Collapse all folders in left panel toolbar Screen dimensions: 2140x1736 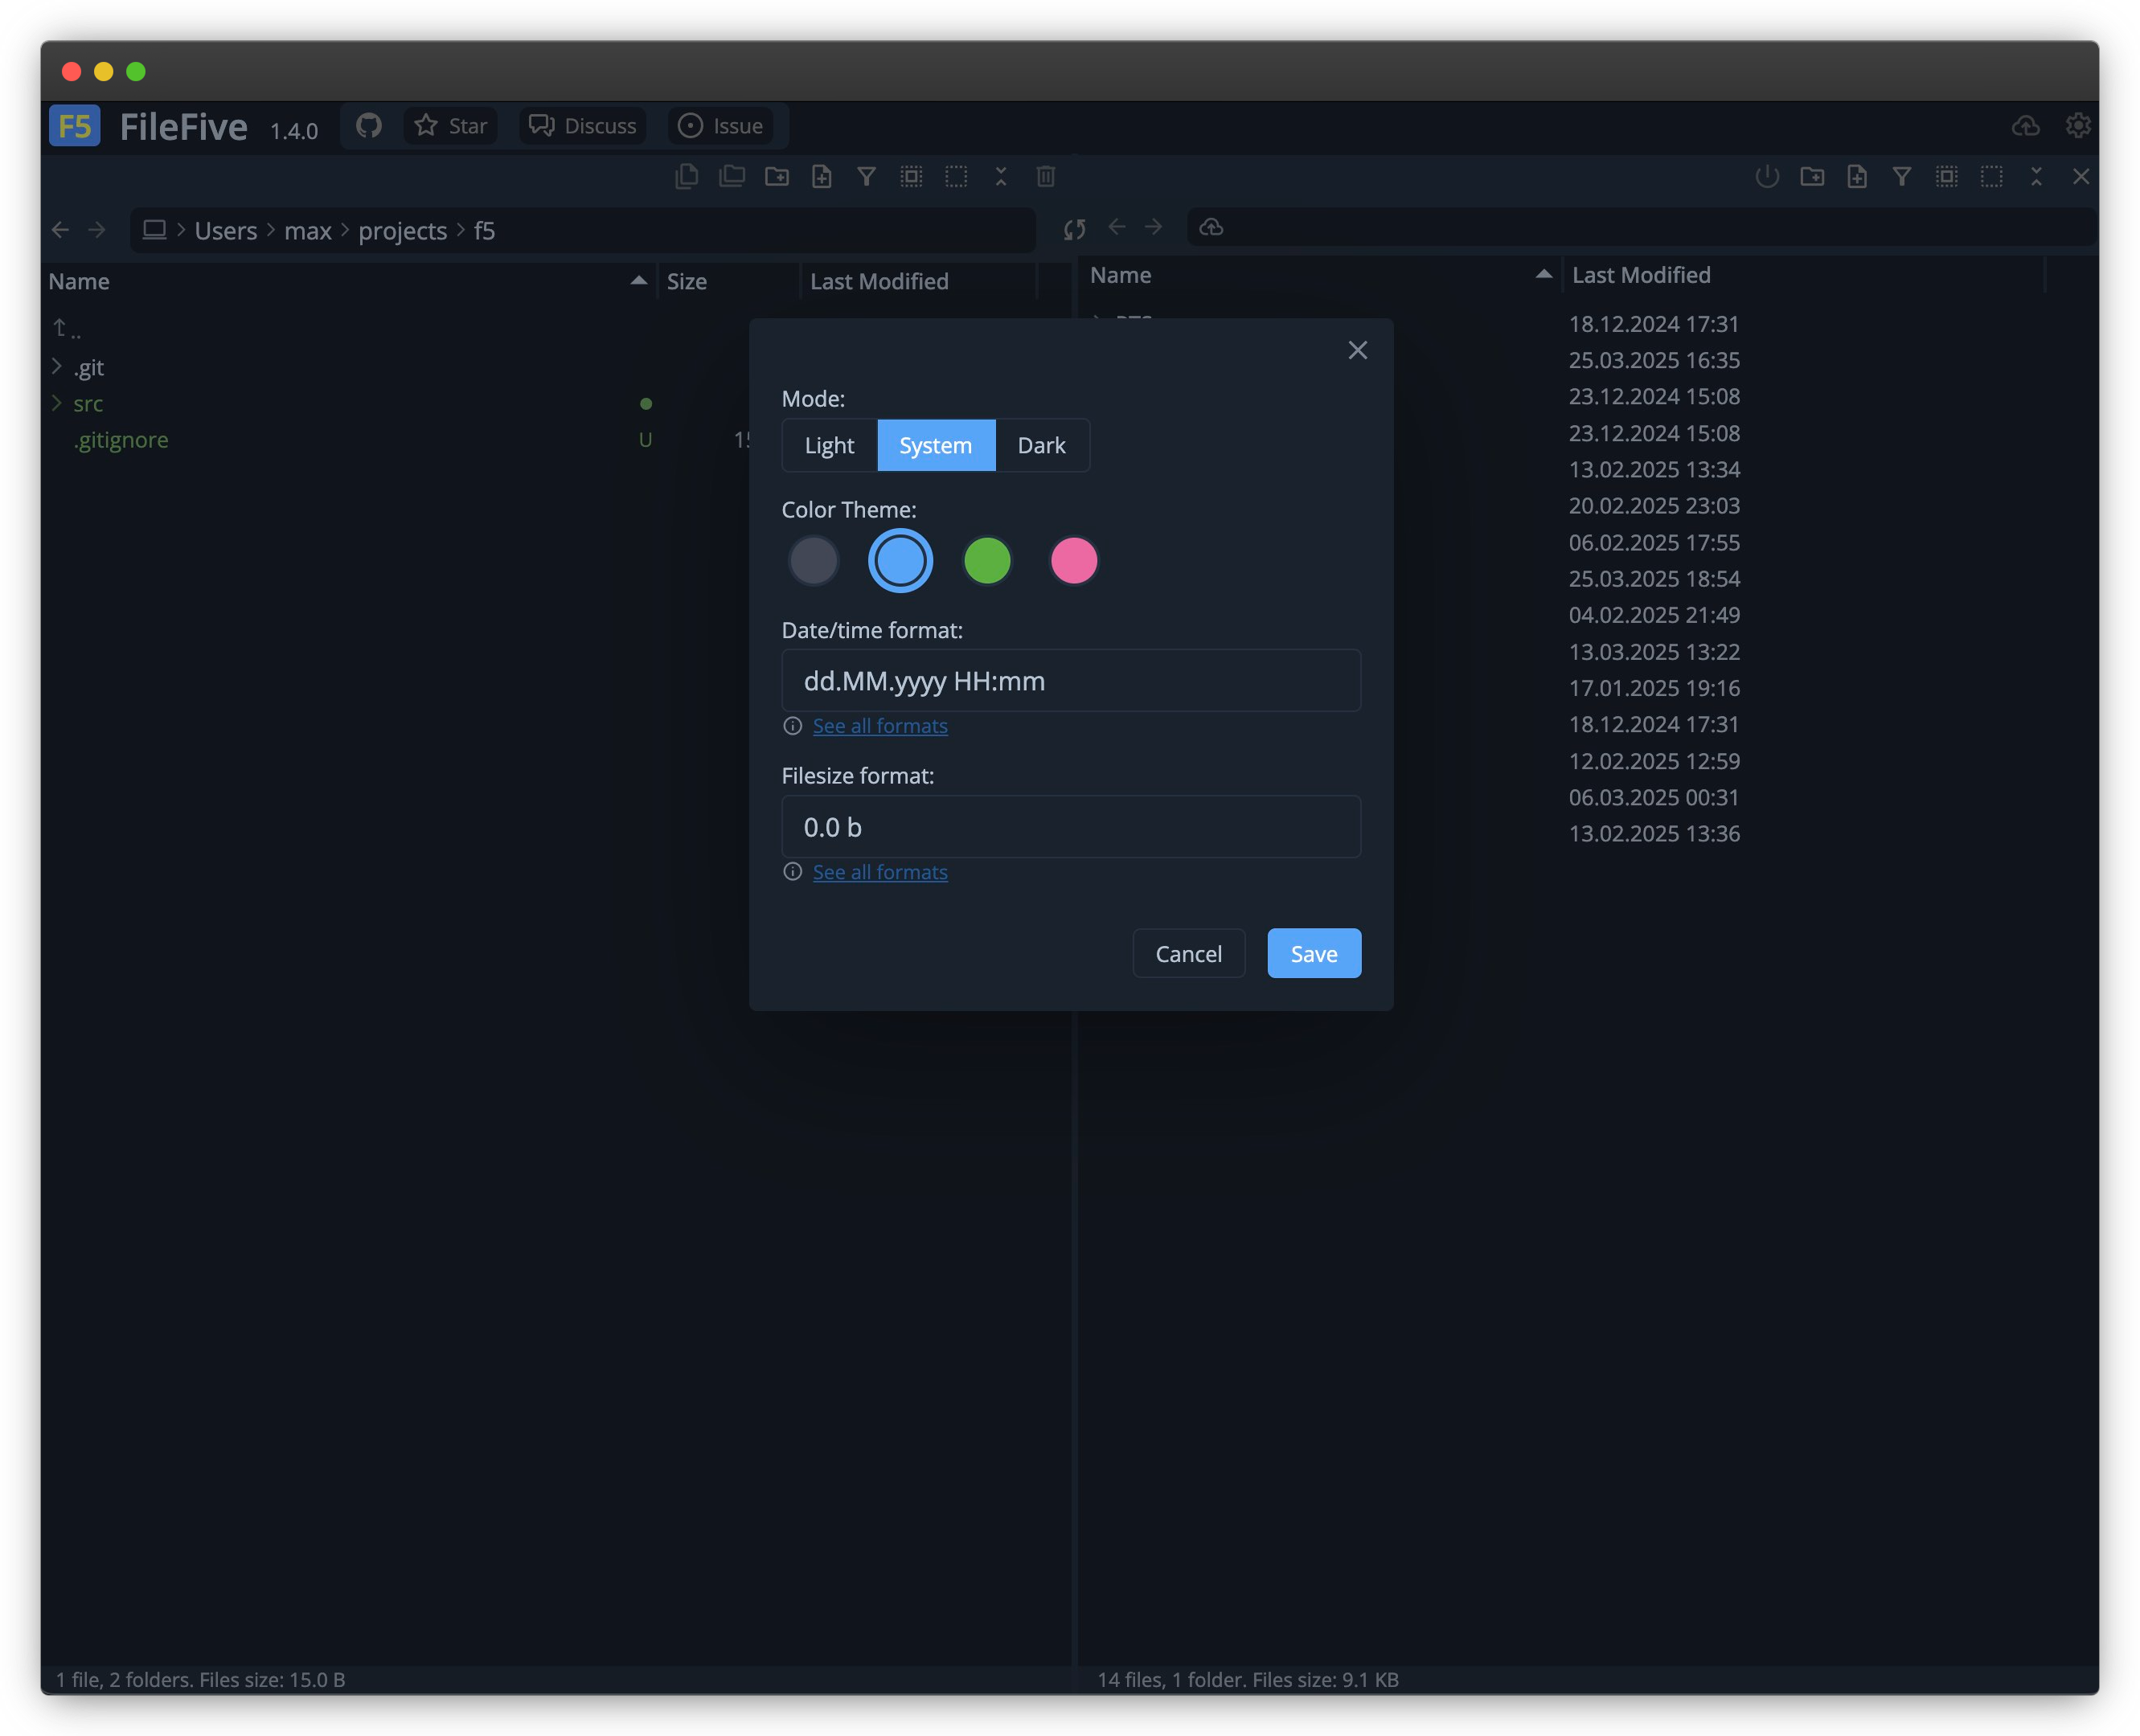coord(1001,177)
